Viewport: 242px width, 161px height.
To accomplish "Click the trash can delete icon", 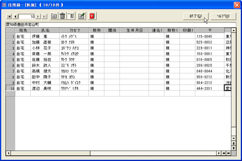I will [62, 16].
